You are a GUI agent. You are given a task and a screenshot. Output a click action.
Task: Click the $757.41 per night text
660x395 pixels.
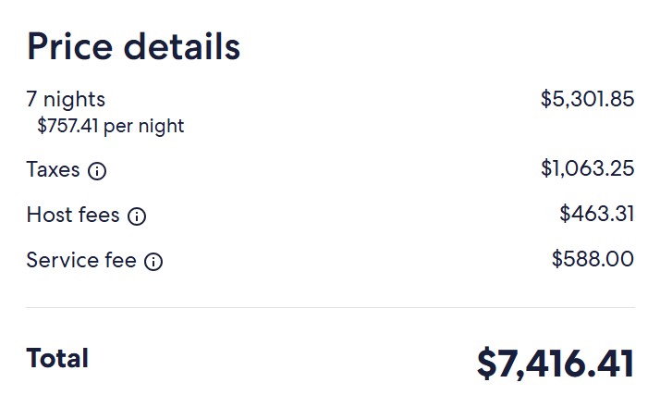111,126
